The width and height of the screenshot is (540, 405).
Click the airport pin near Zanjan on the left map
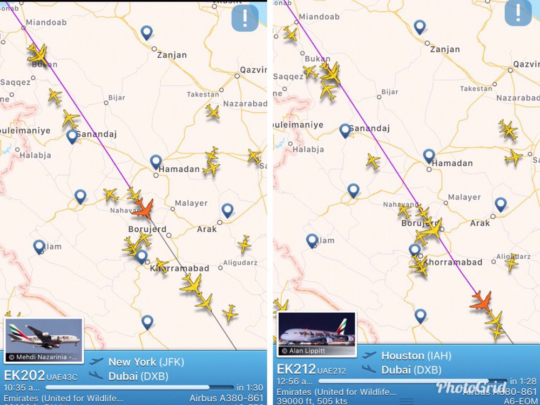click(x=147, y=33)
